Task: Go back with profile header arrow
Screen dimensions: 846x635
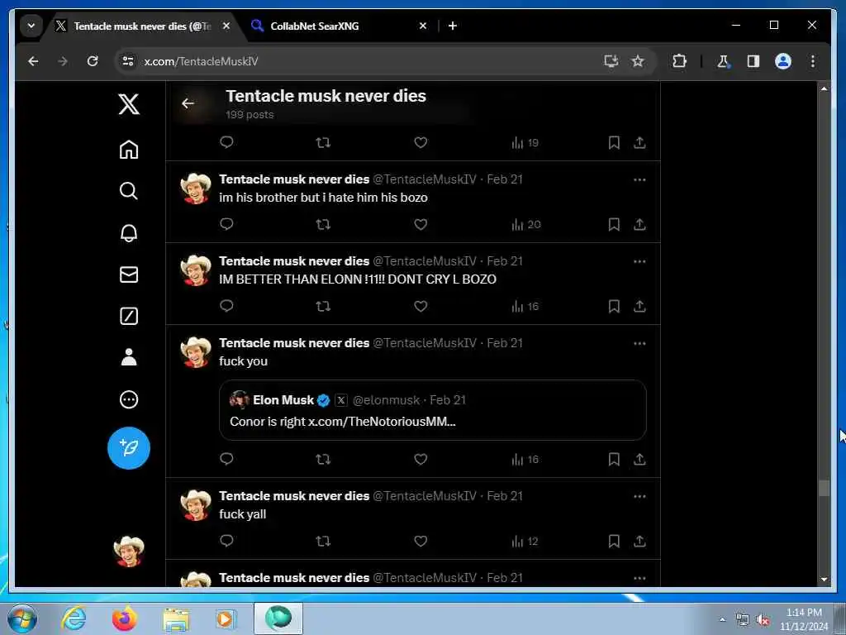Action: point(188,103)
